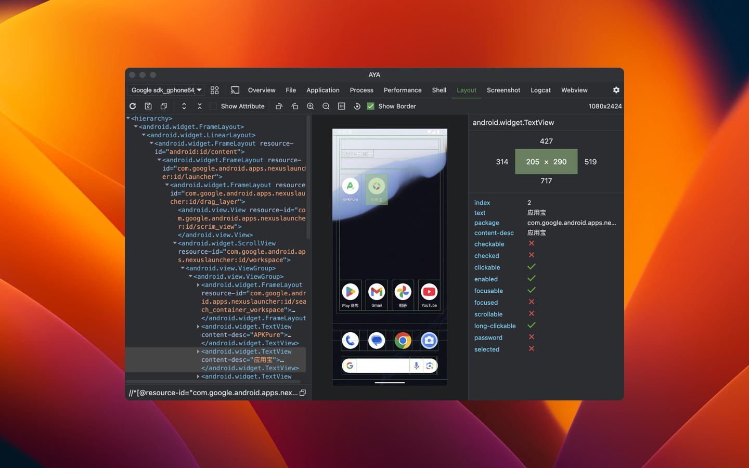The height and width of the screenshot is (468, 749).
Task: Expand the 应用宝 TextView node
Action: pyautogui.click(x=199, y=352)
